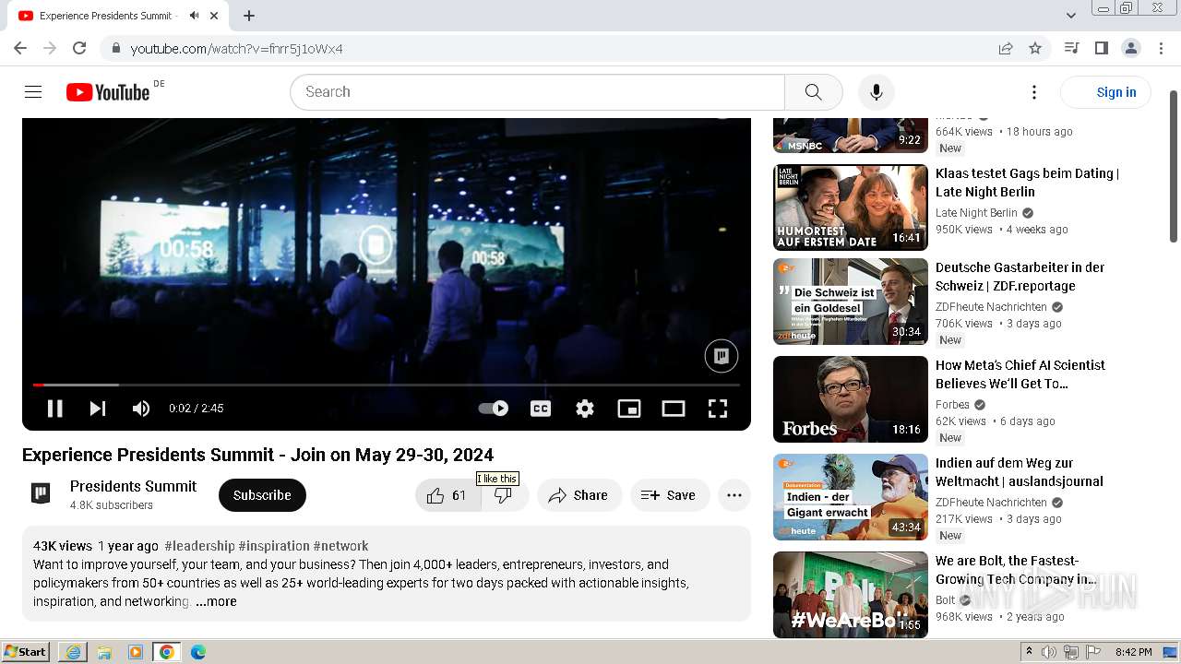Open Edge browser from taskbar

click(x=198, y=652)
